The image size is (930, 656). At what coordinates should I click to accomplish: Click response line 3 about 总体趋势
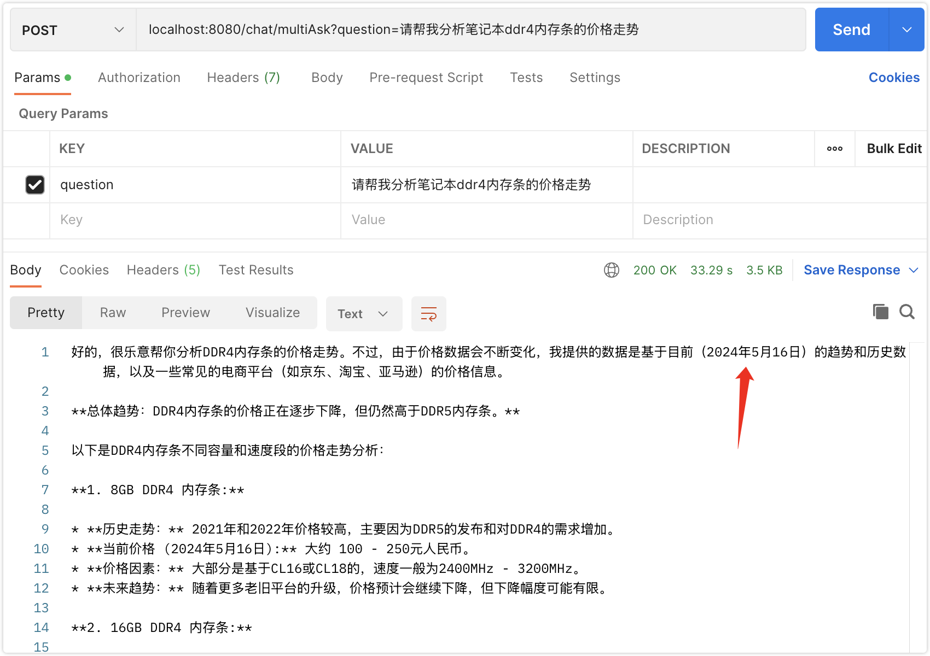[295, 411]
